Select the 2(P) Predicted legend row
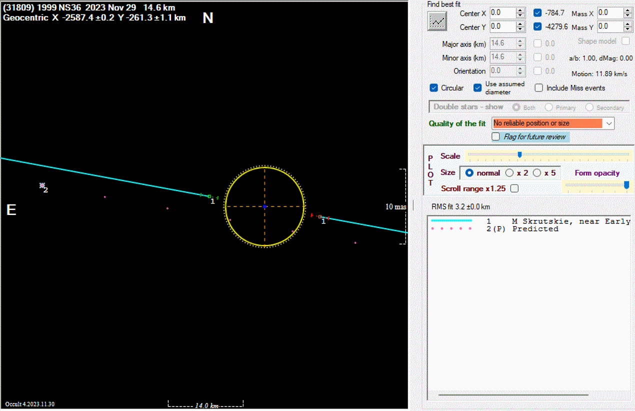This screenshot has height=411, width=635. click(530, 228)
